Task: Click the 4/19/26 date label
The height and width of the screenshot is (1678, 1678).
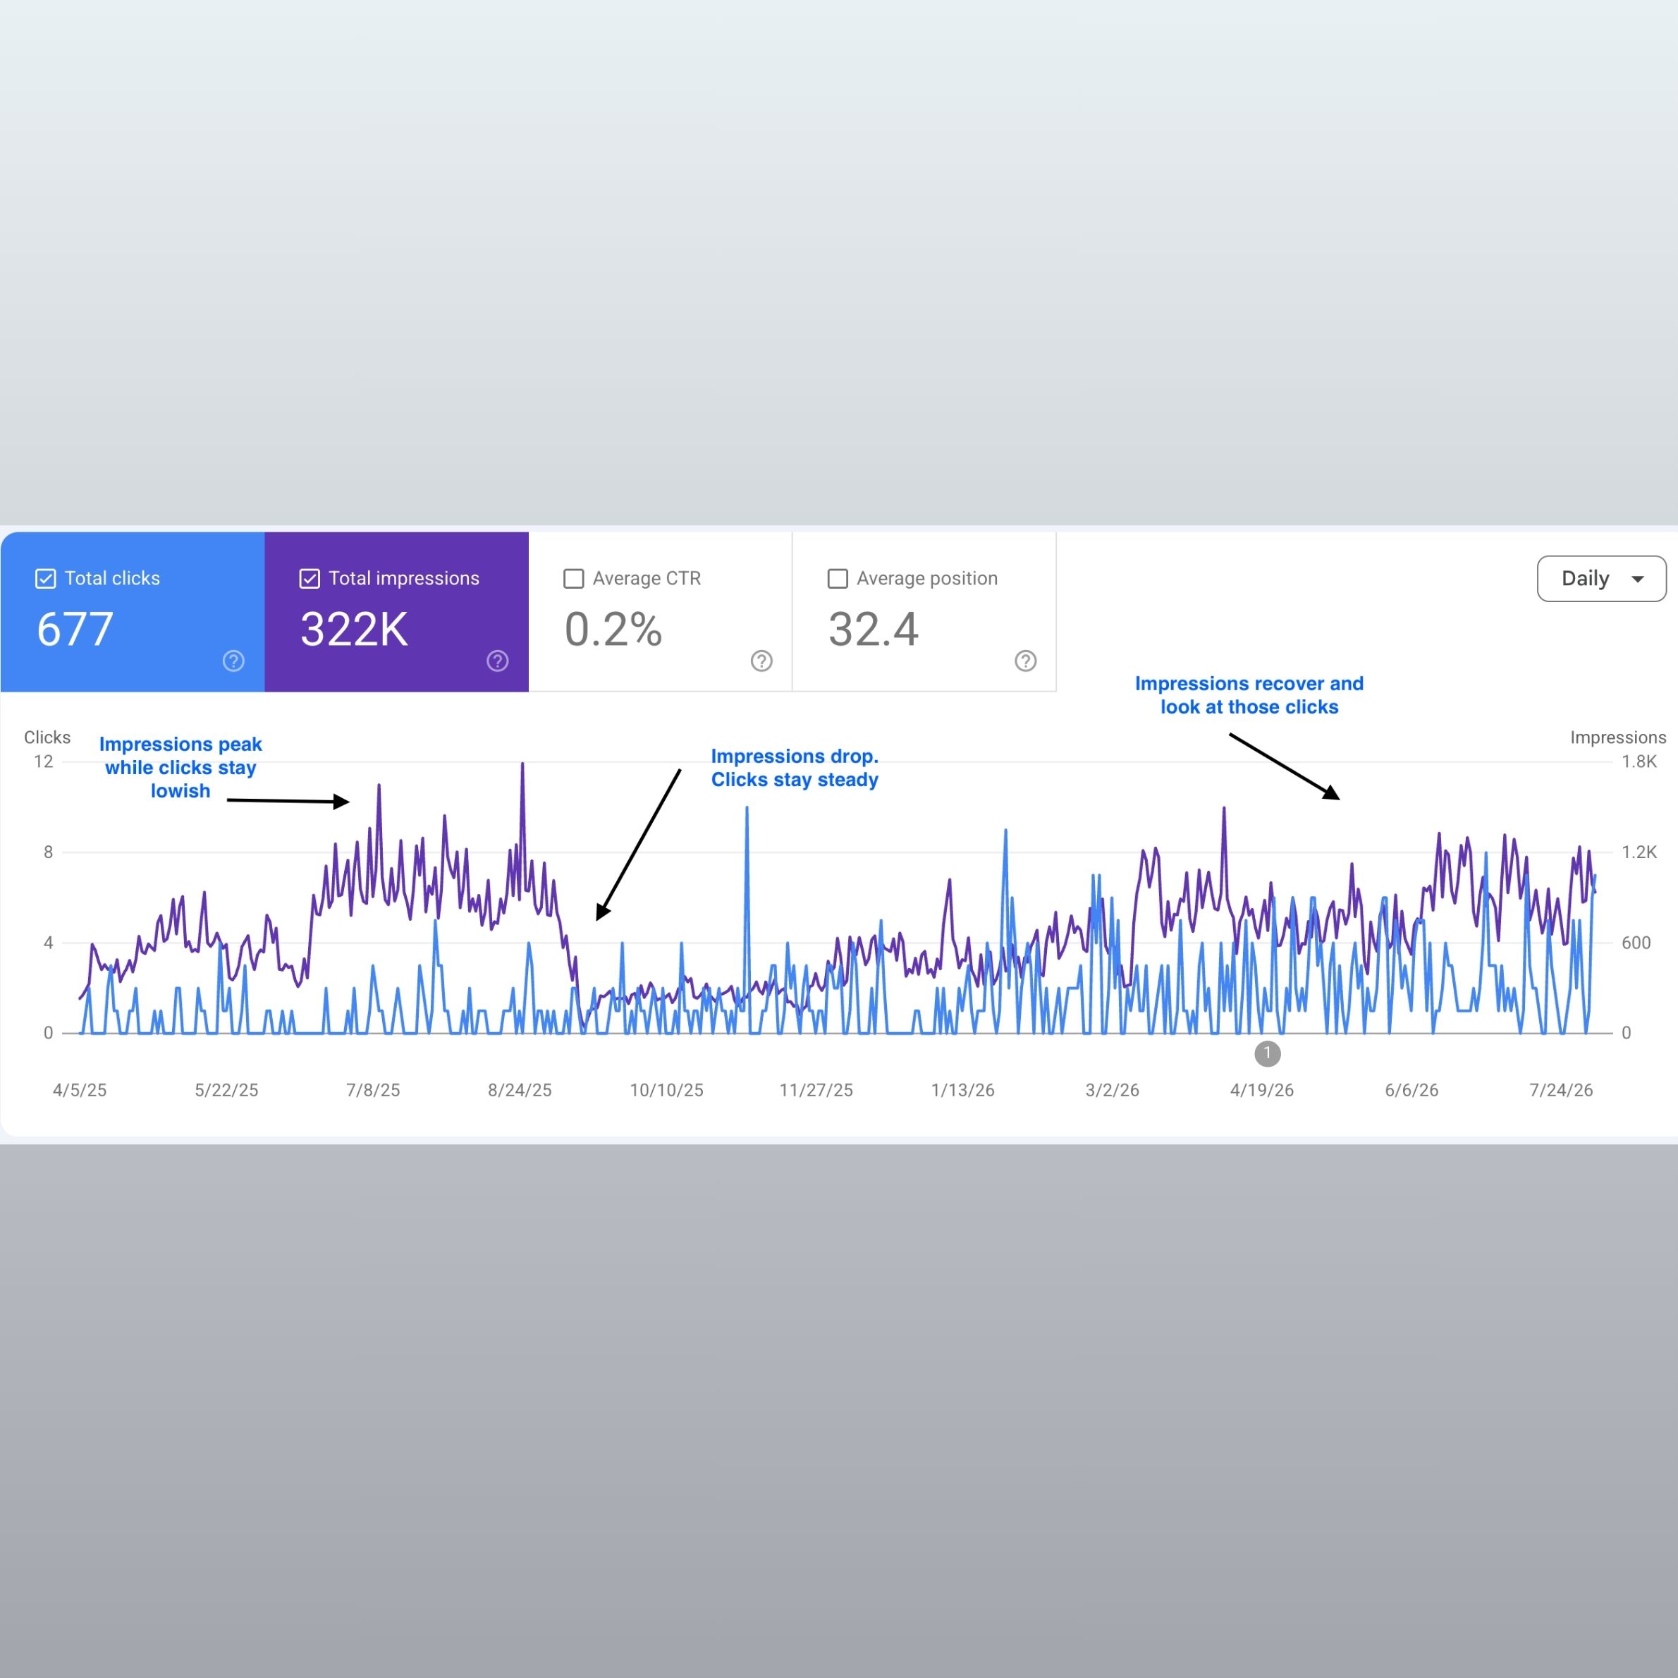Action: click(1261, 1090)
